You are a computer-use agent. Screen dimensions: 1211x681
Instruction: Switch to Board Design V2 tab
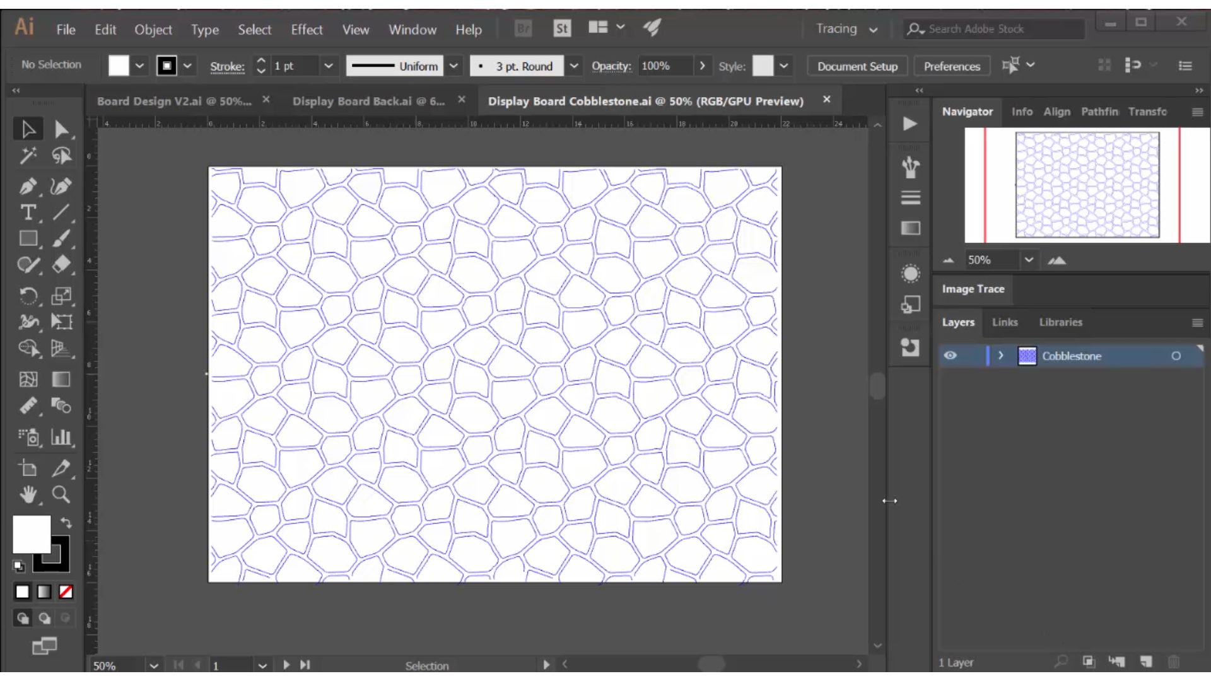174,101
